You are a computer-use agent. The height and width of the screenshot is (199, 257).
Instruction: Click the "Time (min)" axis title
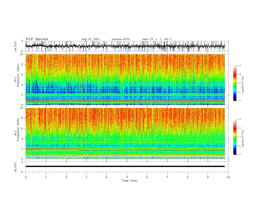point(130,180)
